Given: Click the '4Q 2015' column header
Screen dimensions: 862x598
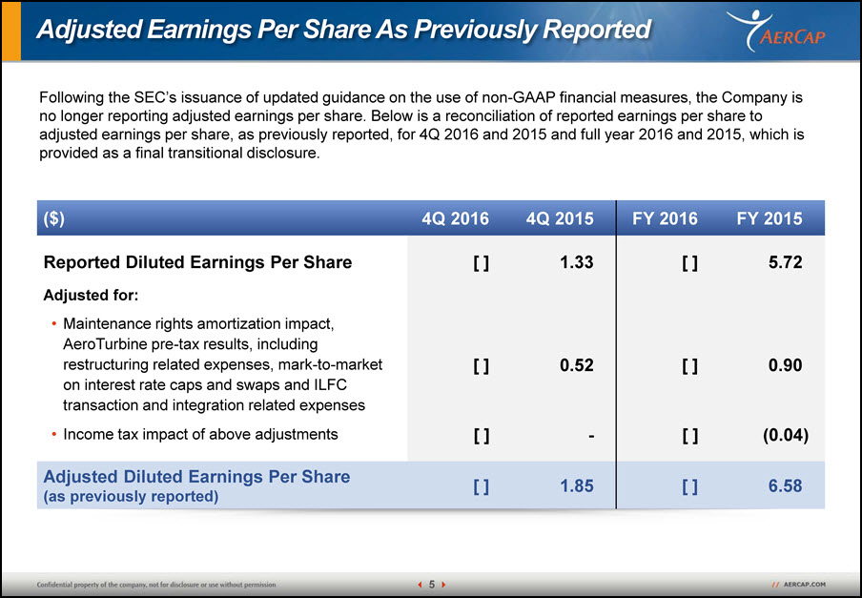Looking at the screenshot, I should (x=560, y=218).
